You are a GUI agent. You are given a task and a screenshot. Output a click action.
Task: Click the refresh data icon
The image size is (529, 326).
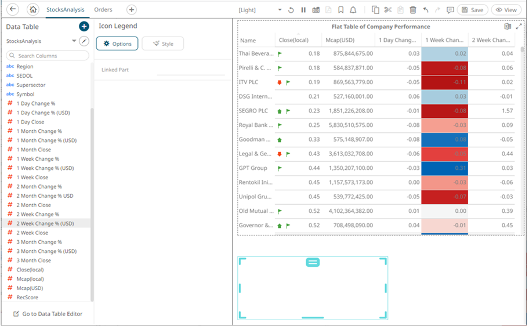[291, 10]
